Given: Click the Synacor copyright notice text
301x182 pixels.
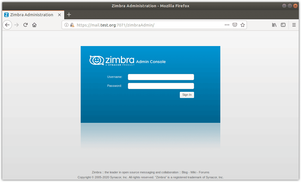Looking at the screenshot, I should (150, 177).
